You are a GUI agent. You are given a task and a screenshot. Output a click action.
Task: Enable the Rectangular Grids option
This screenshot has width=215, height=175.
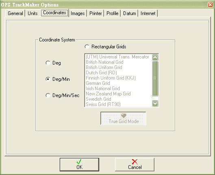click(87, 47)
